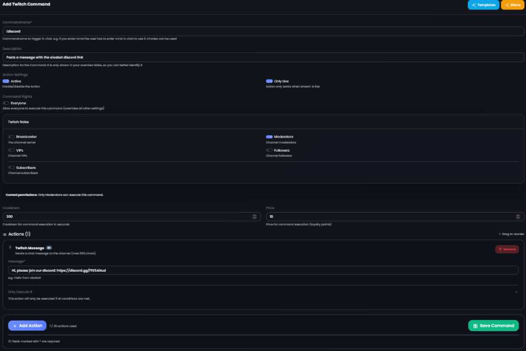Click the Add Twitch Command title
Screen dimensions: 526x351
click(x=26, y=4)
